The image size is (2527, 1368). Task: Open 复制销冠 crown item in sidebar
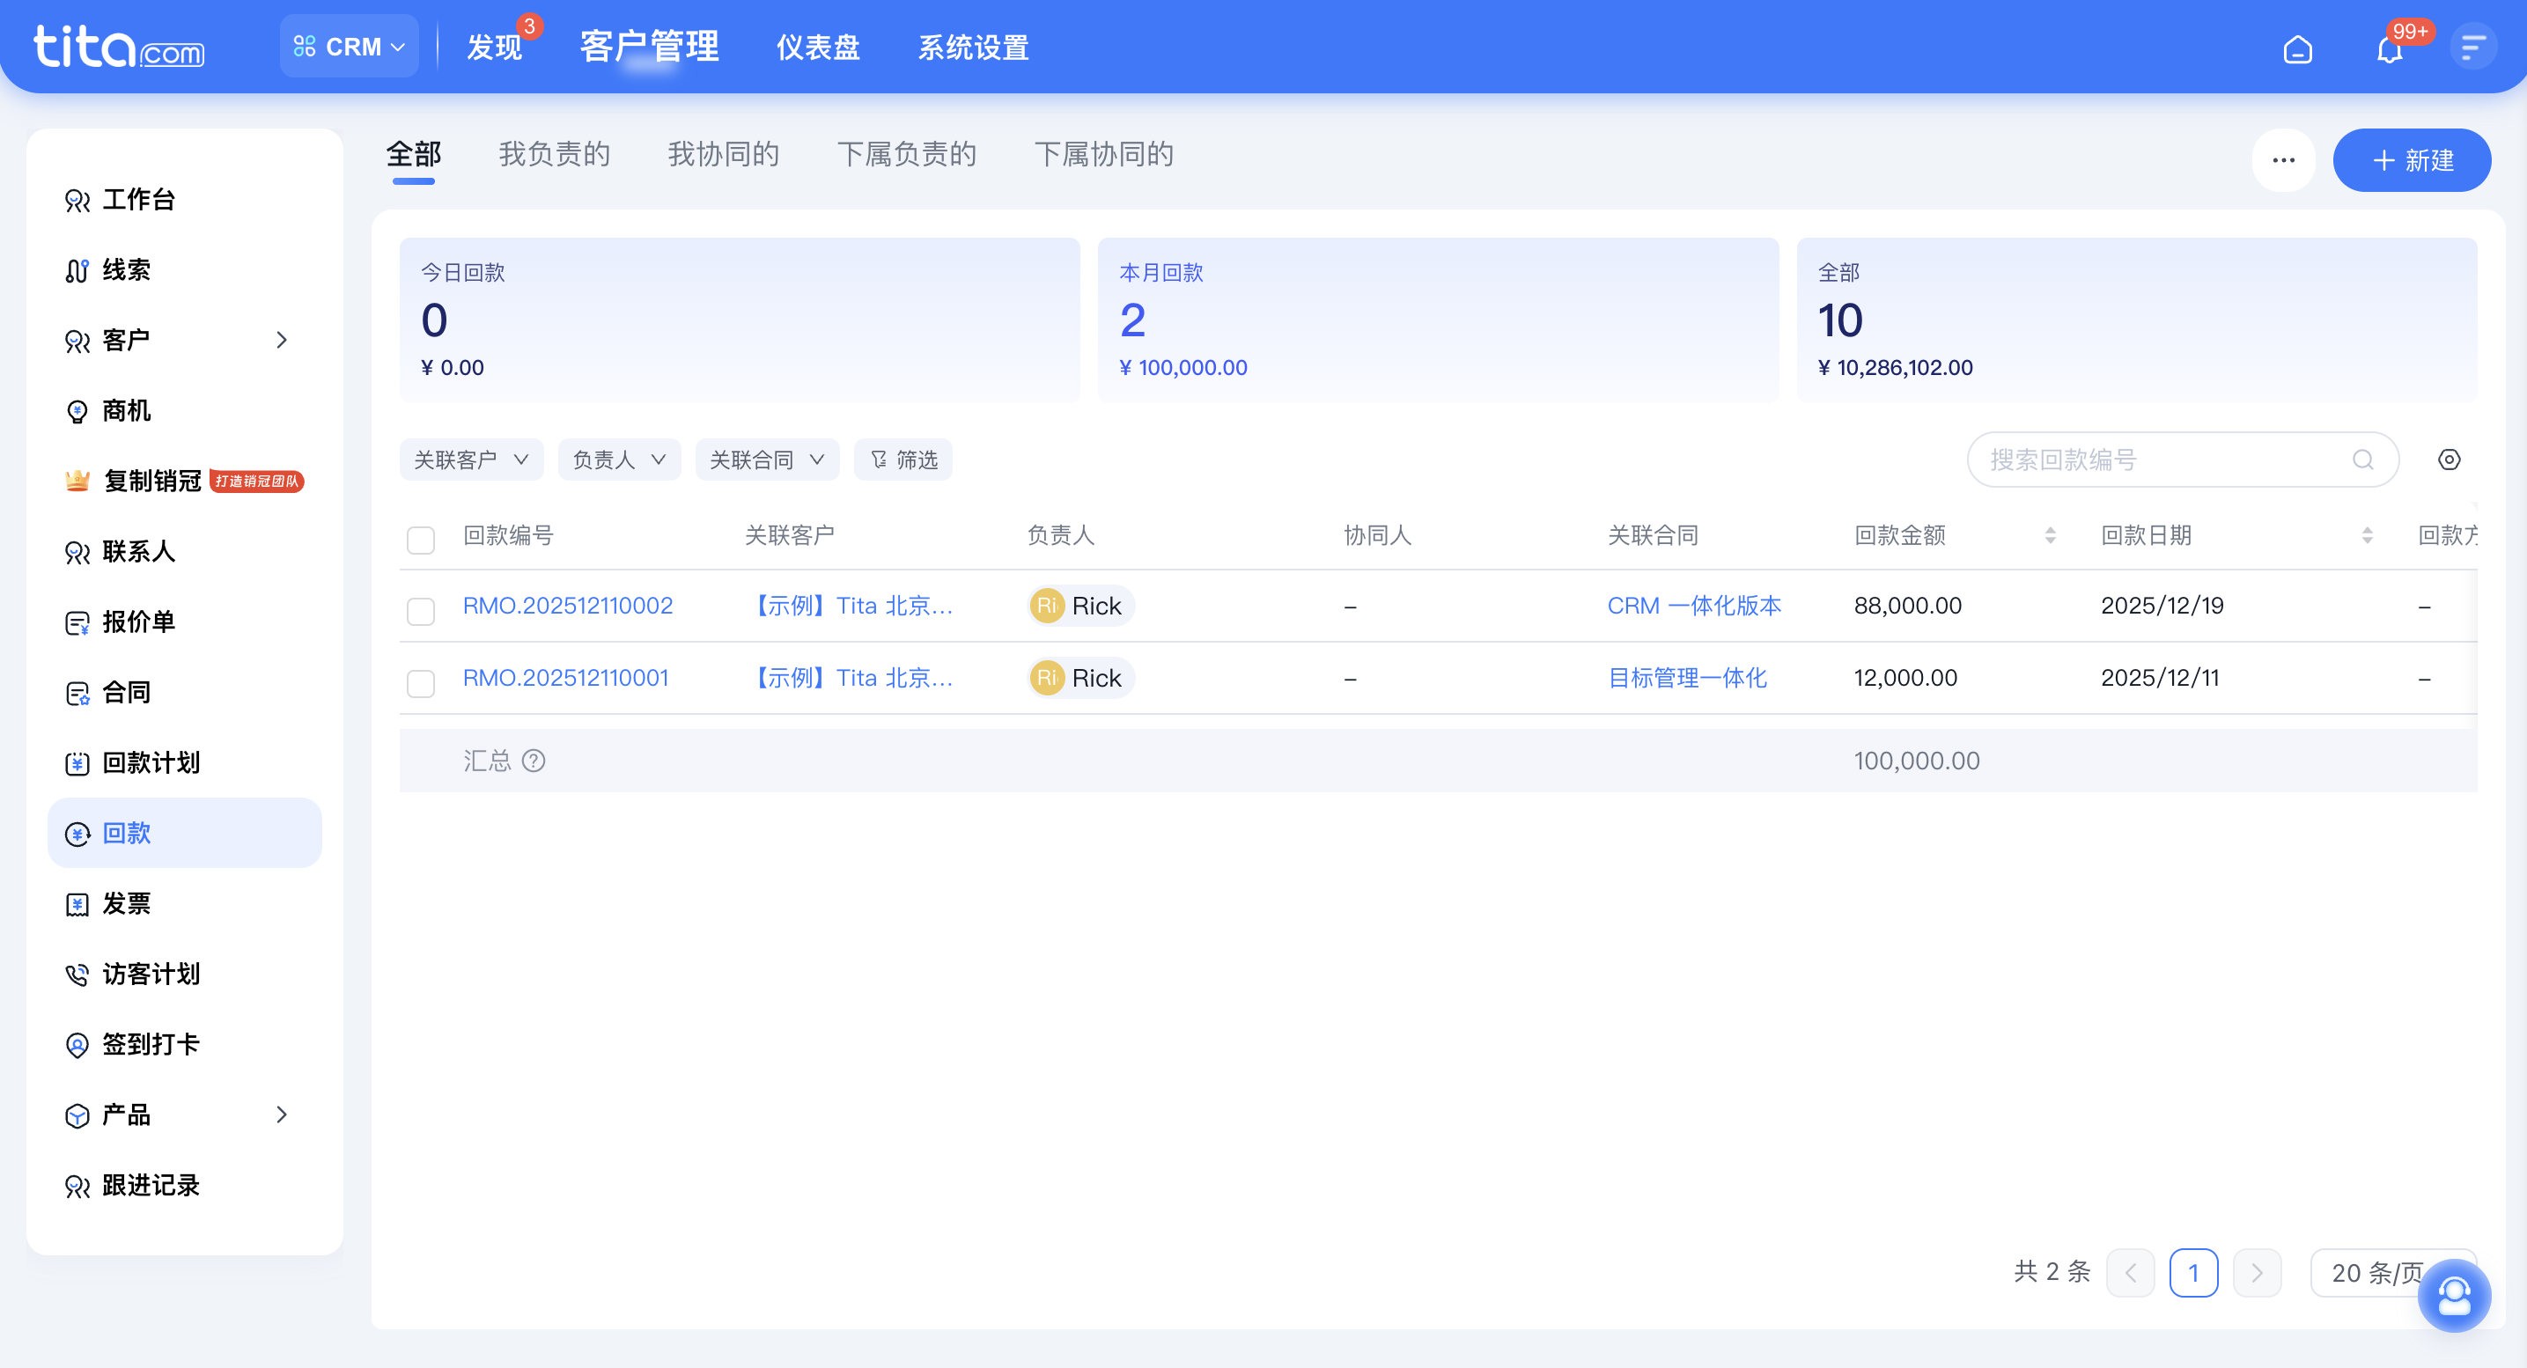[184, 481]
